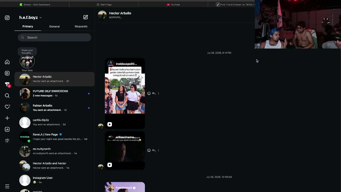Switch to the General tab
Viewport: 341px width, 192px height.
coord(54,26)
